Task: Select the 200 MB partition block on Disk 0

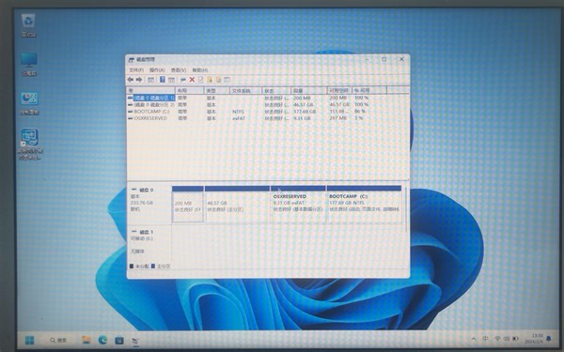Action: [x=188, y=204]
